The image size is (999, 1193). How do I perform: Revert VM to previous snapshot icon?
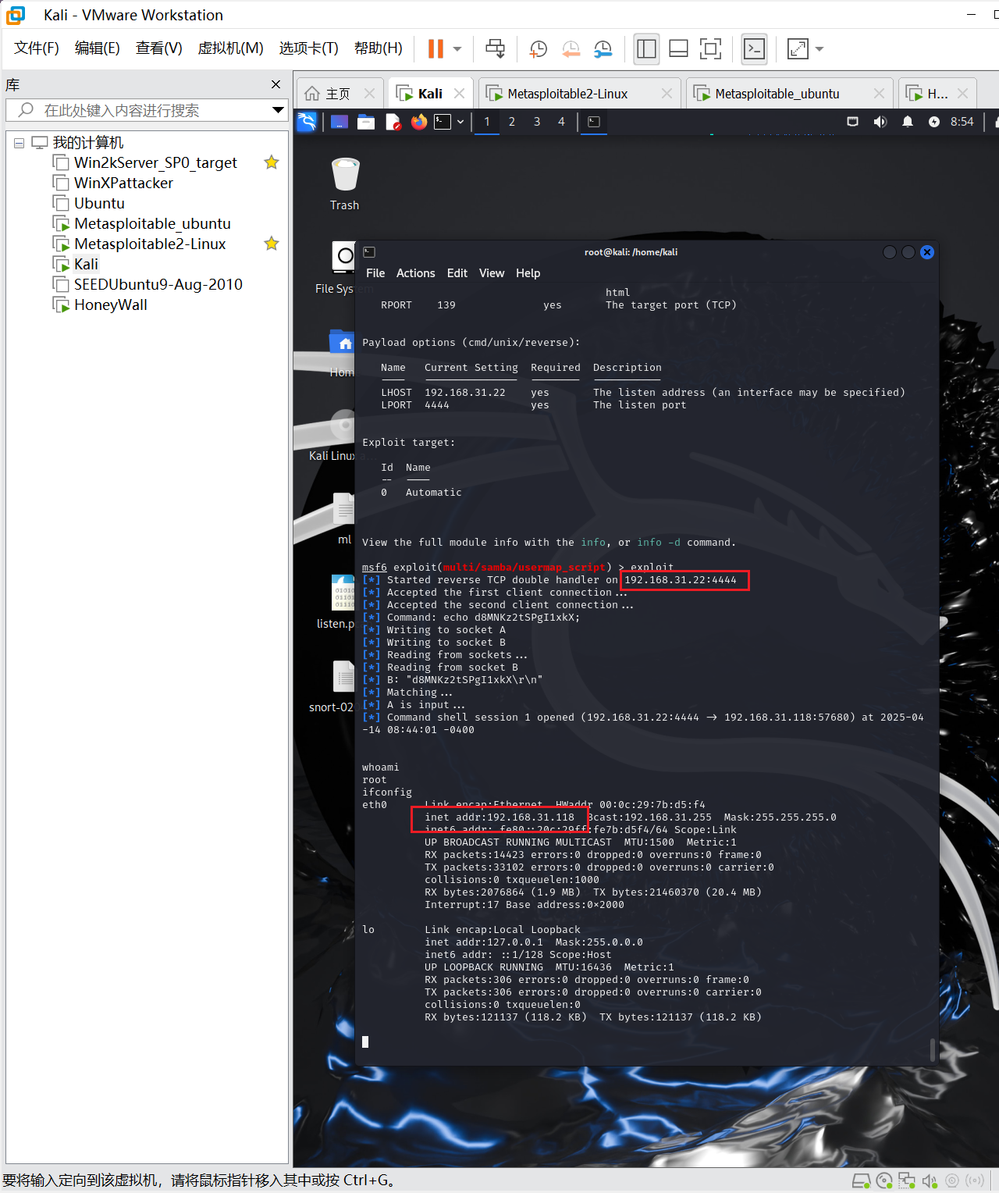[571, 48]
